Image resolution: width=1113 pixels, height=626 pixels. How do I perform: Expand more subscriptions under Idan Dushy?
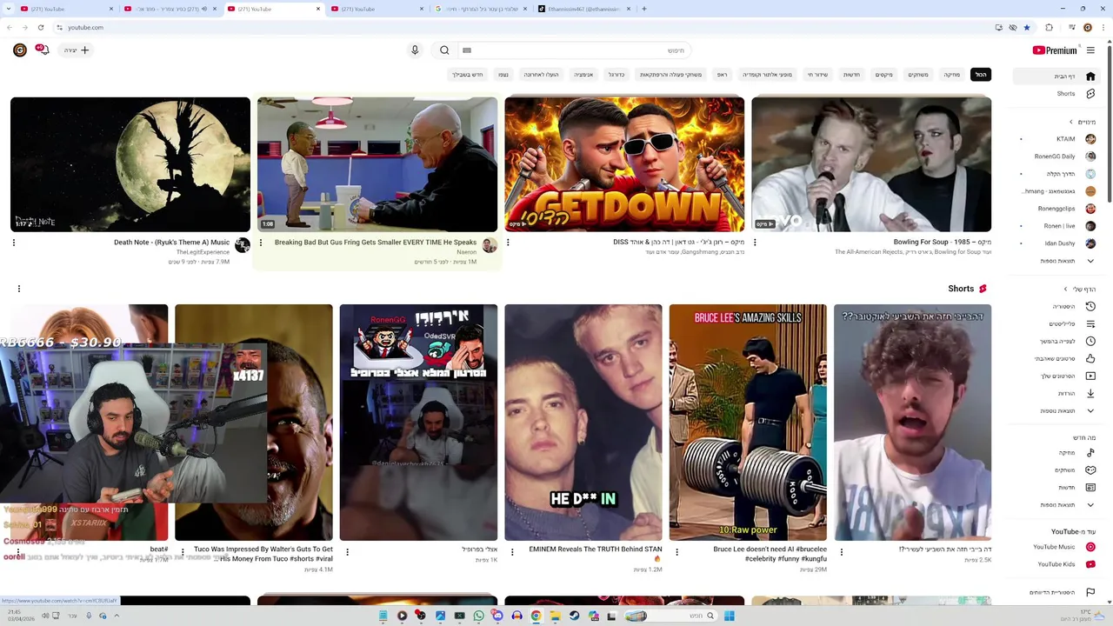coord(1056,261)
